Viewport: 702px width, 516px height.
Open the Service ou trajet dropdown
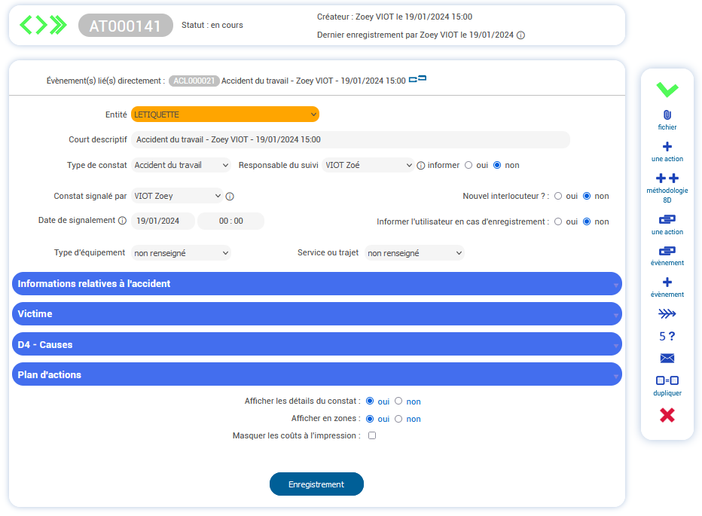414,252
